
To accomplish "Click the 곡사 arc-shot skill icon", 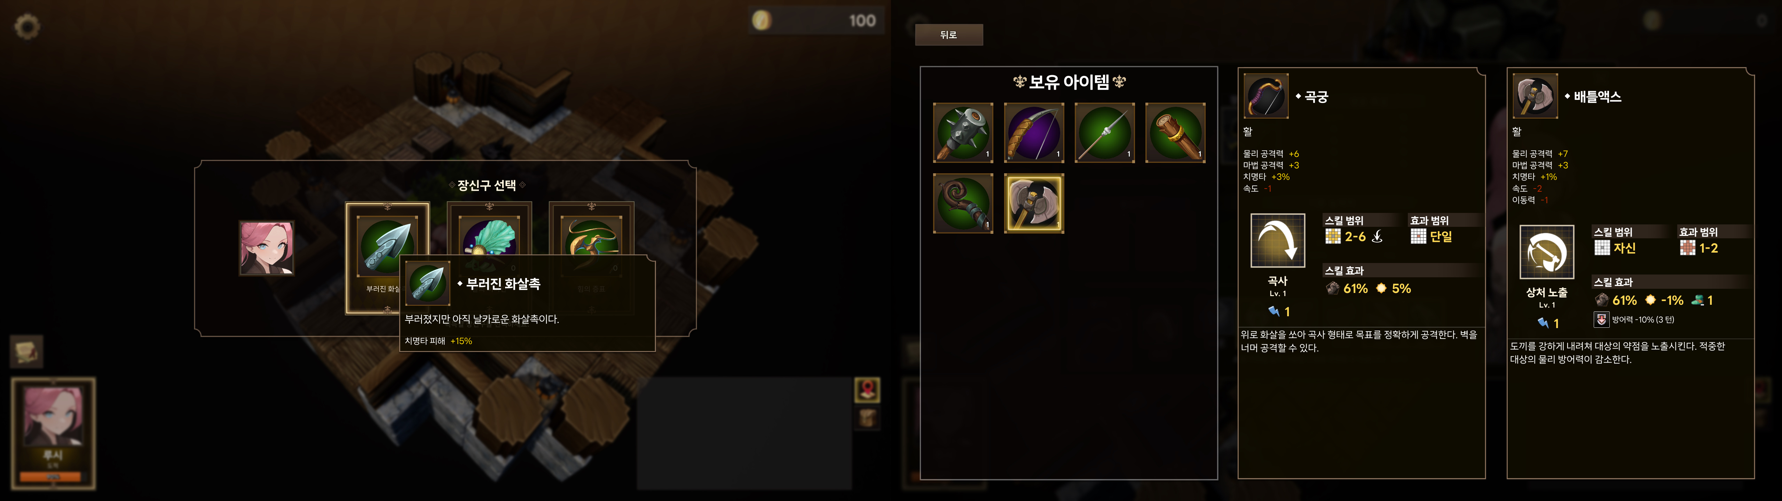I will point(1278,241).
